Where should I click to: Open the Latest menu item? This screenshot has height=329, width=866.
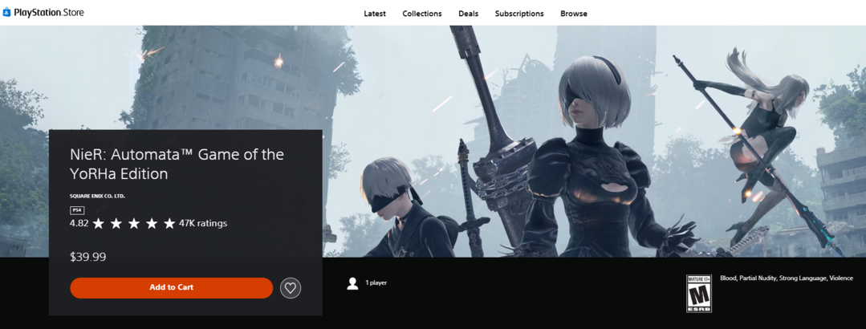click(375, 14)
